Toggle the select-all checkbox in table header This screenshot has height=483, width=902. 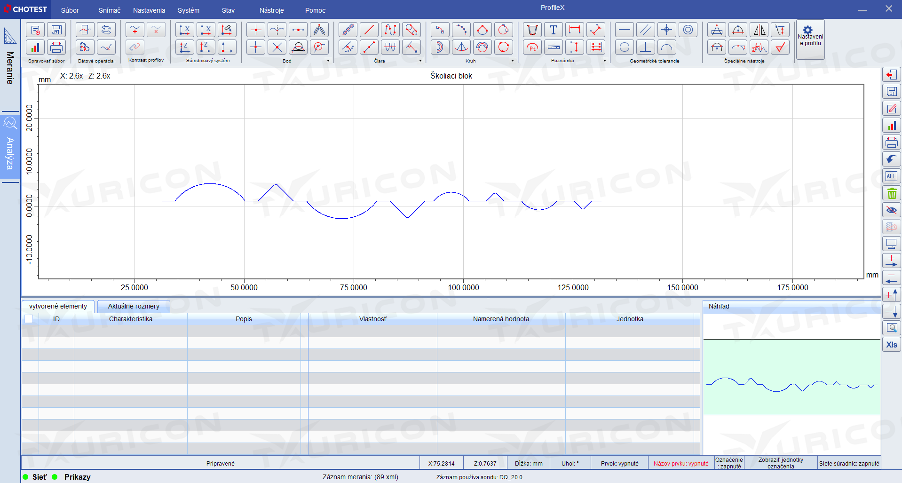coord(29,319)
